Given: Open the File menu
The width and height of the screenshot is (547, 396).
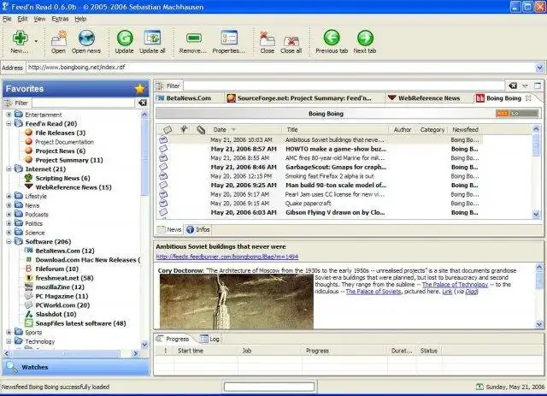Looking at the screenshot, I should [x=7, y=19].
